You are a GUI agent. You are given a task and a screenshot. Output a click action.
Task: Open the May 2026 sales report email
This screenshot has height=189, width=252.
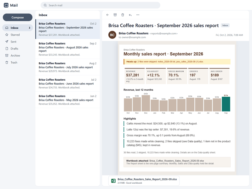click(67, 100)
